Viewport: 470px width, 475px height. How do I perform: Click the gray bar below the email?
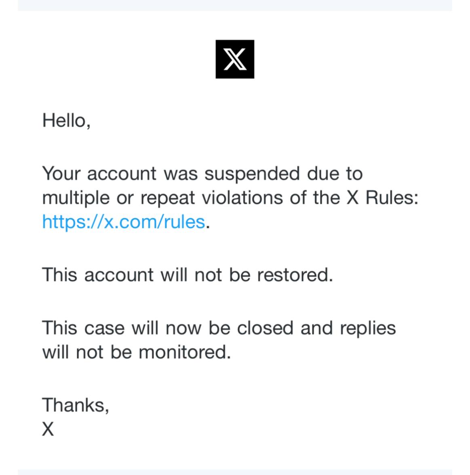[235, 472]
